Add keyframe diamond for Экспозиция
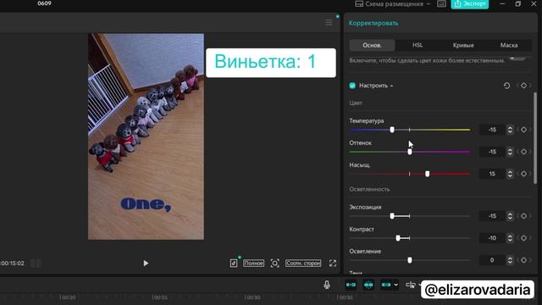The width and height of the screenshot is (542, 305). (523, 216)
